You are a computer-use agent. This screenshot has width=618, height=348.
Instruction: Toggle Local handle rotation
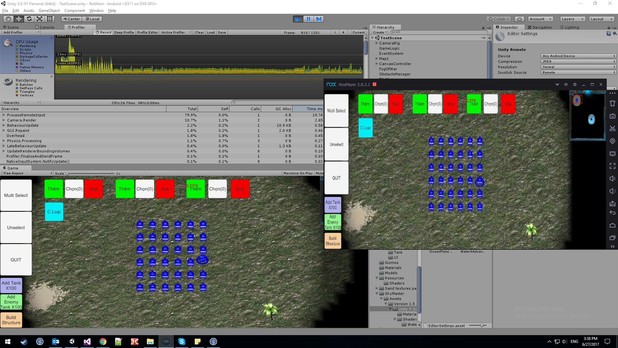pos(92,19)
